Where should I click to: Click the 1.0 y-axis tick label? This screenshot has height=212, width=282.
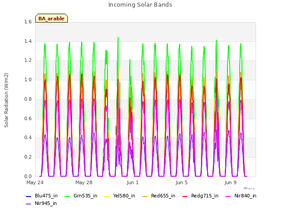tap(28, 79)
